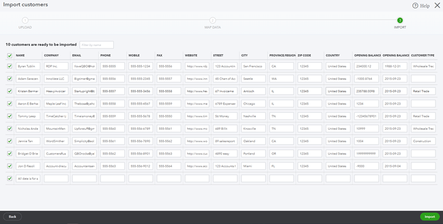Uncheck the Jennie Tan row checkbox

(10, 141)
